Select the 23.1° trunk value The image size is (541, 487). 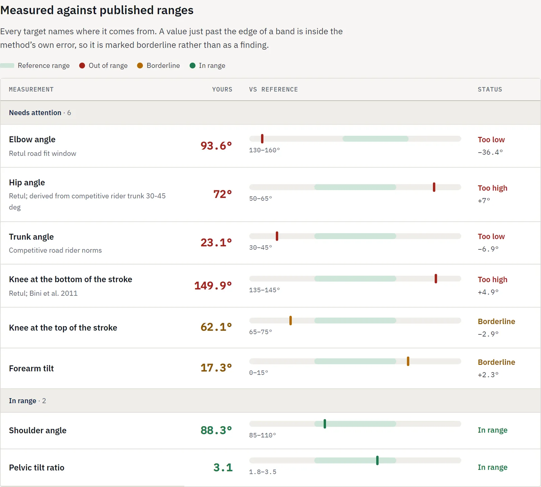click(x=216, y=242)
